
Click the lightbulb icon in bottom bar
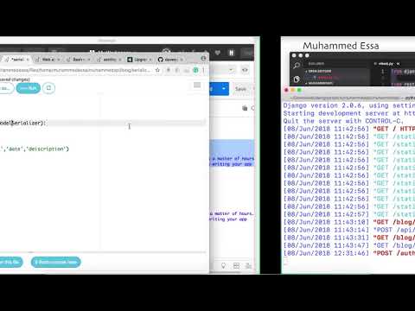(x=223, y=266)
